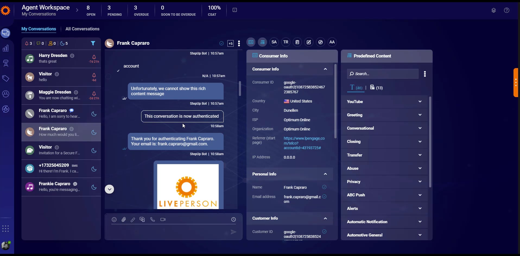
Task: Open the emoji picker in message composer
Action: coord(114,220)
